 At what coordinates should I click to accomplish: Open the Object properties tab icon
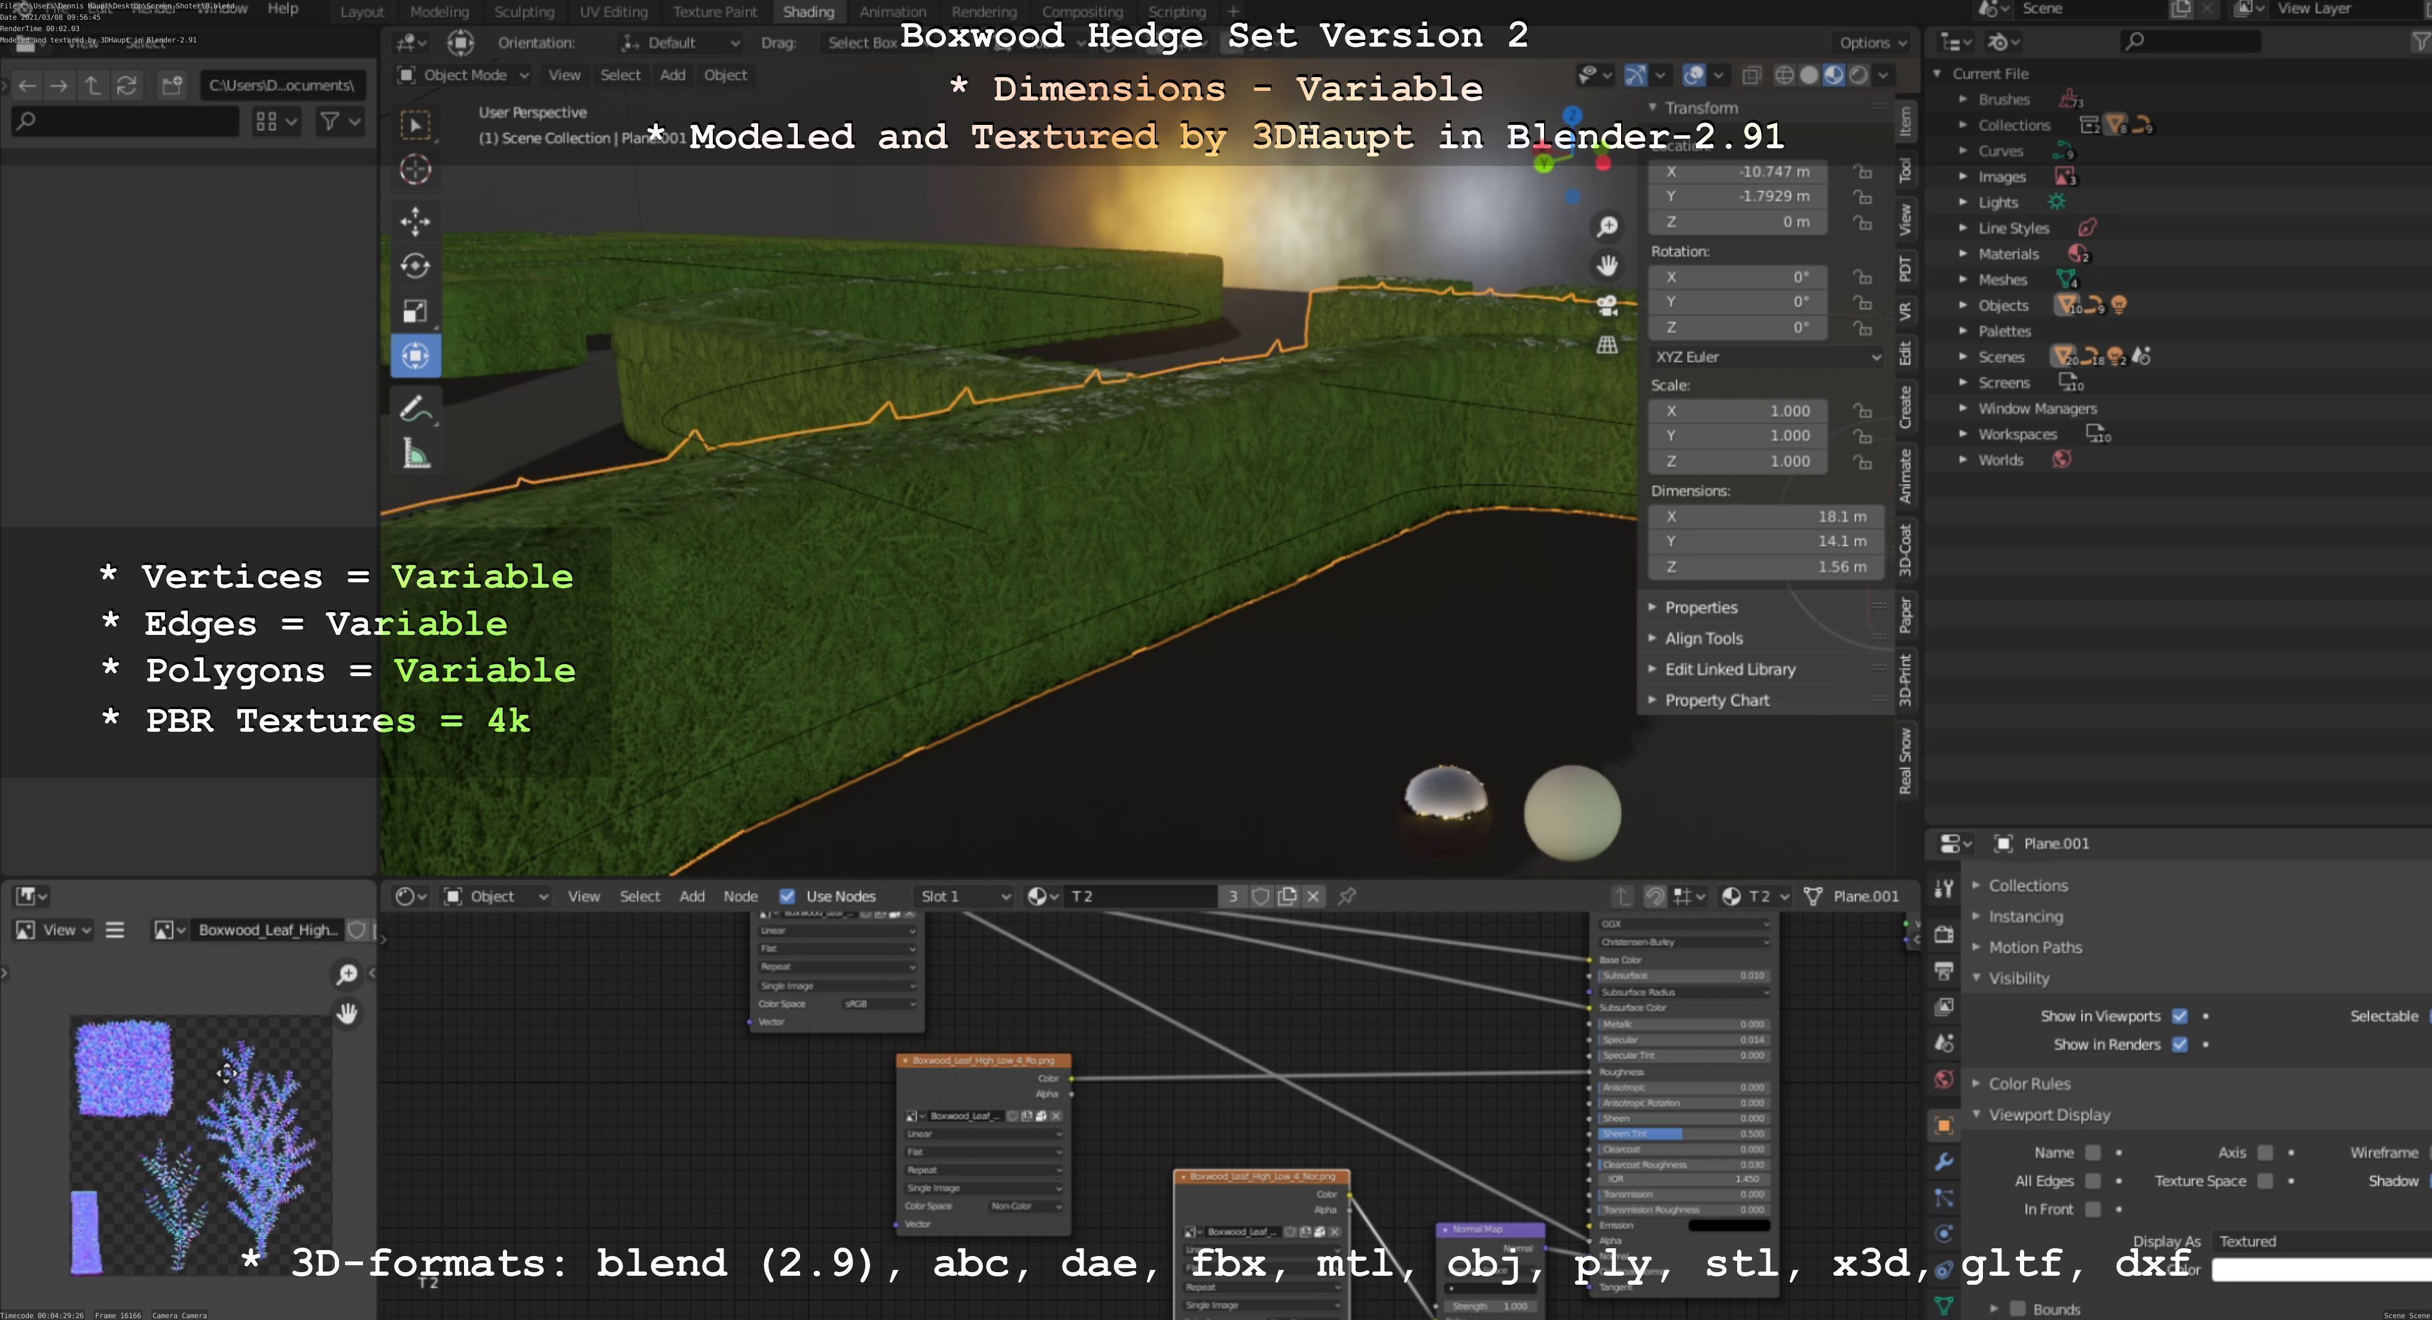point(1944,1125)
